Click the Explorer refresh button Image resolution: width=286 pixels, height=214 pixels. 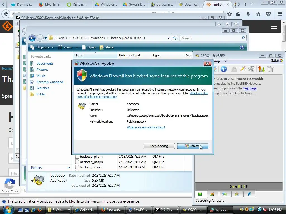175,38
